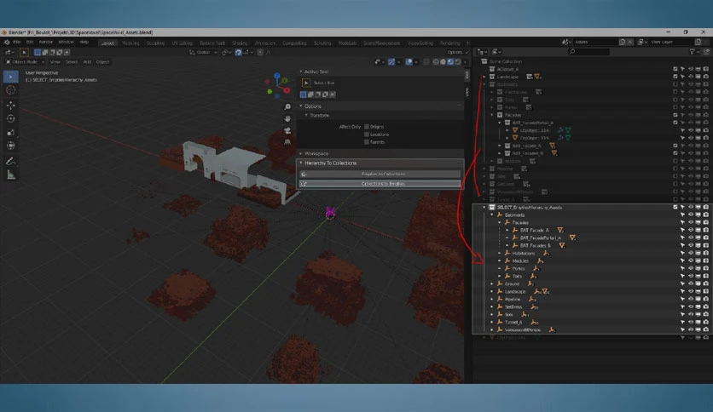Viewport: 713px width, 412px height.
Task: Select the SetDress empty in the outliner
Action: pyautogui.click(x=513, y=307)
